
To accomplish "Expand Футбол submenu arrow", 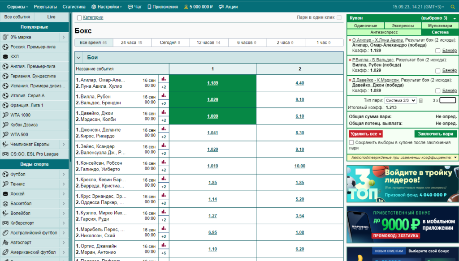I will click(x=64, y=175).
